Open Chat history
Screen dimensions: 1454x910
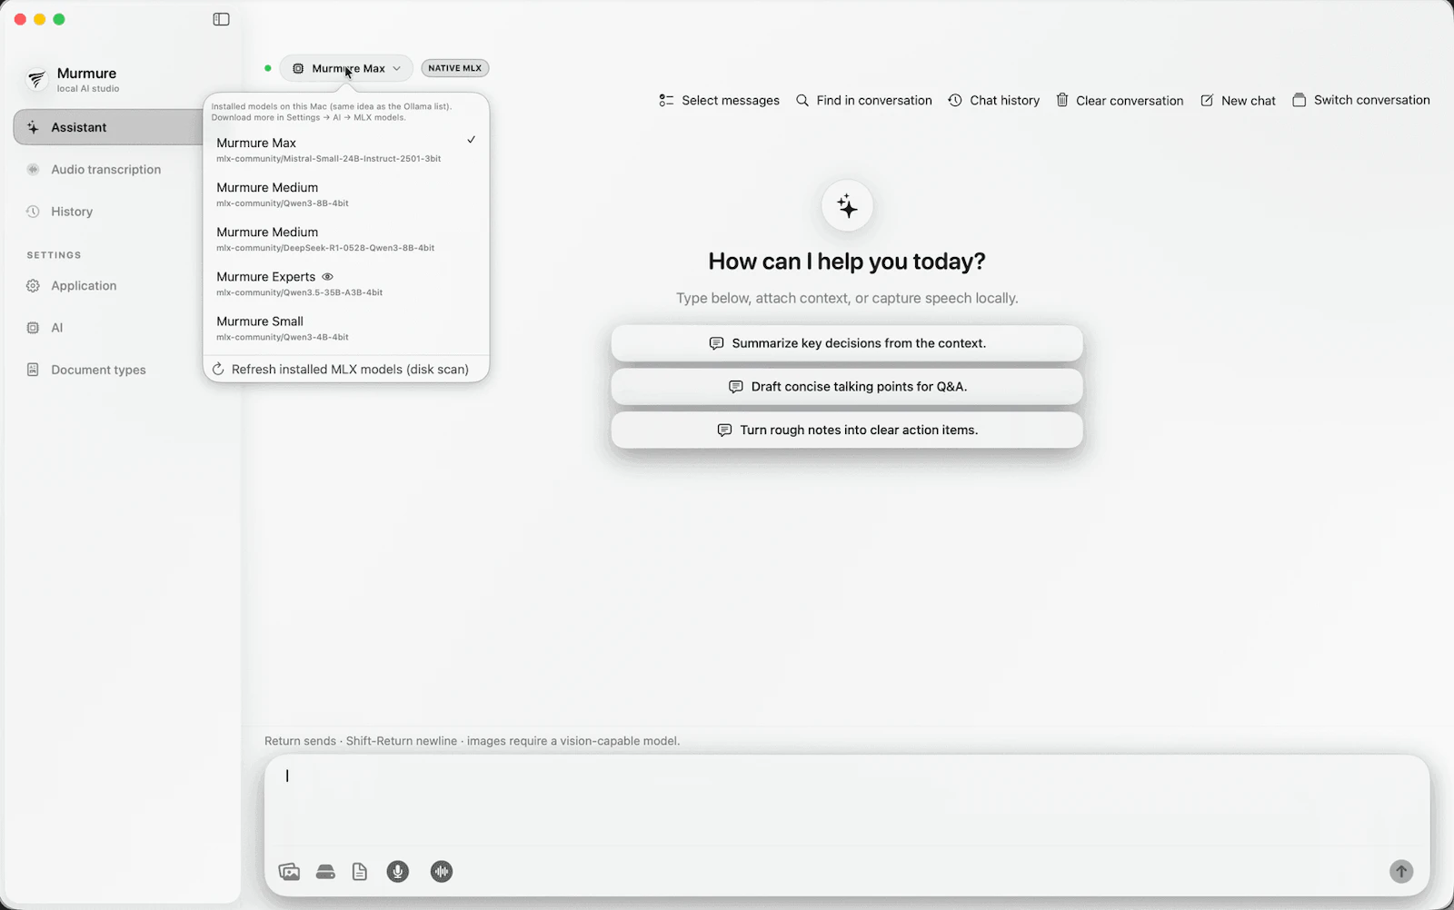pos(993,101)
